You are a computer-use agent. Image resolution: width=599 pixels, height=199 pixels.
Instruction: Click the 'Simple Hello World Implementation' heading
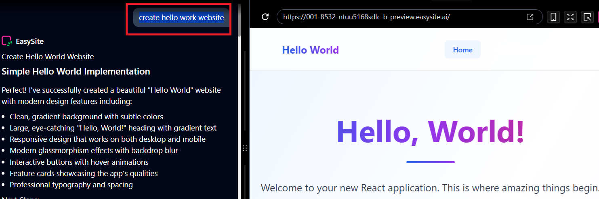click(76, 72)
